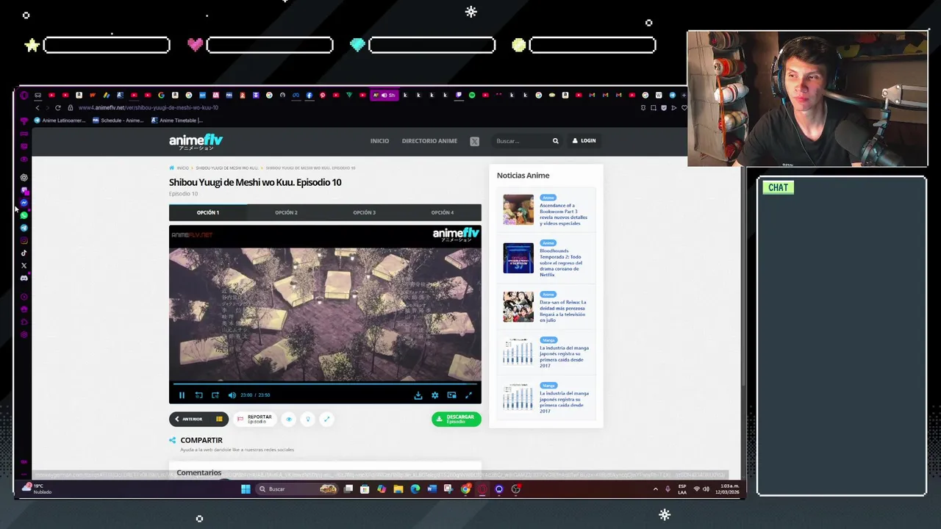Click the expand player round icon
Image resolution: width=941 pixels, height=529 pixels.
(326, 419)
